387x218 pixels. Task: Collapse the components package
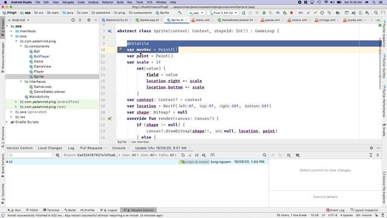pos(21,46)
